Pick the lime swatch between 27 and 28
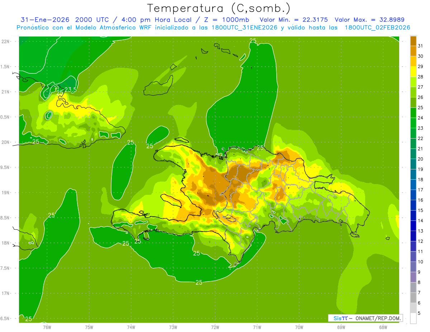 (x=413, y=82)
